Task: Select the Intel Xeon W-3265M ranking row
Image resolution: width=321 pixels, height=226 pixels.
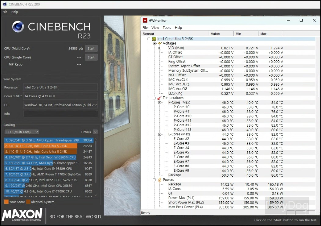Action: (x=49, y=157)
